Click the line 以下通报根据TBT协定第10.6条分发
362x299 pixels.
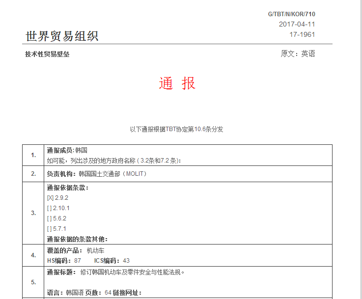(x=177, y=129)
